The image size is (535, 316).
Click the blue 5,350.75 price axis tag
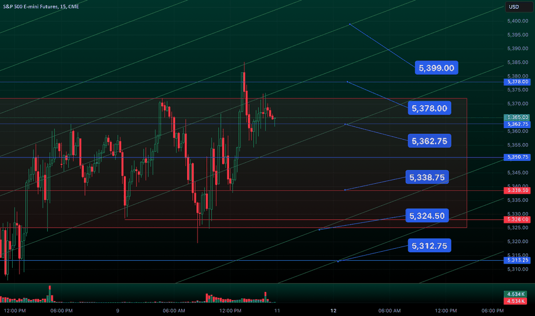pos(517,157)
